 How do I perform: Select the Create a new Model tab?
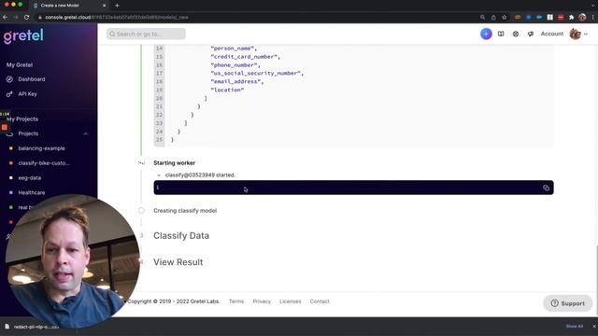pyautogui.click(x=68, y=6)
